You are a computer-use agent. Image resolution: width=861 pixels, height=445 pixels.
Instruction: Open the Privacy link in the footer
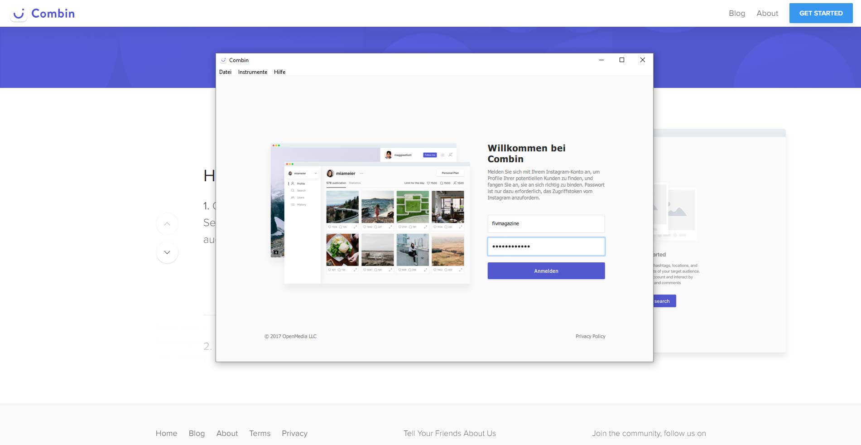click(x=294, y=433)
